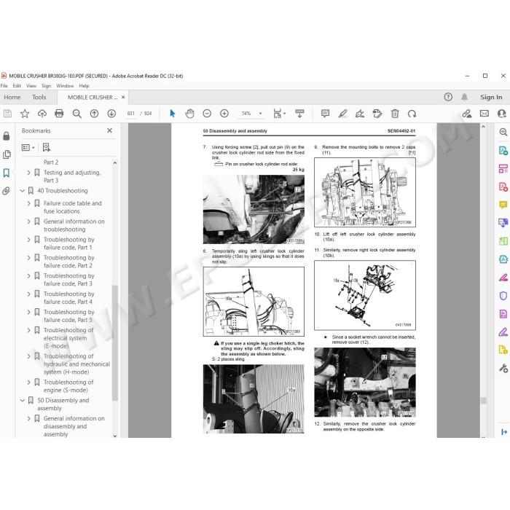Collapse the right tools pane arrow
The image size is (510, 510).
pos(504,432)
